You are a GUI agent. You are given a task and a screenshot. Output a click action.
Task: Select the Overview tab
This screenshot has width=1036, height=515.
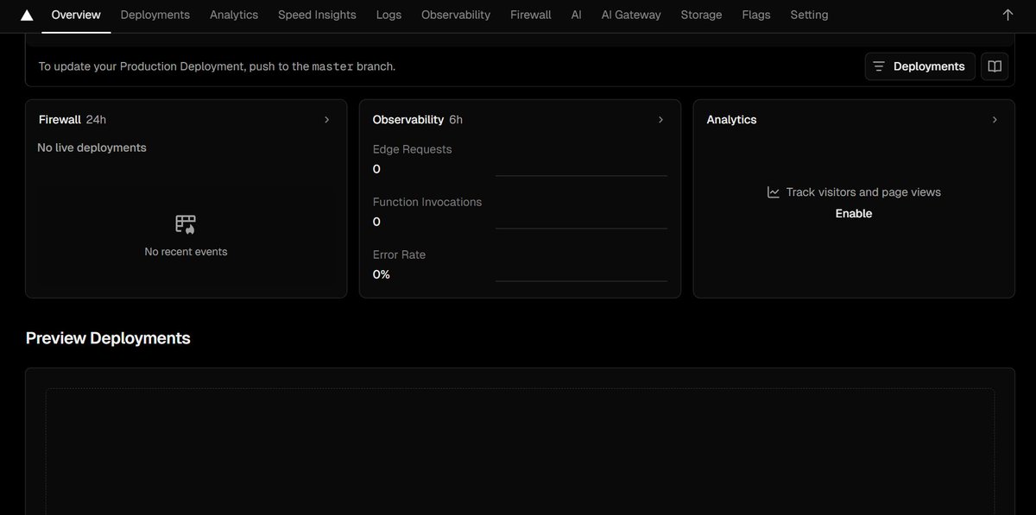(x=76, y=15)
